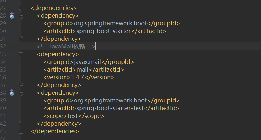261x140 pixels.
Task: Click the fold end marker on line 42
Action: (x=21, y=124)
